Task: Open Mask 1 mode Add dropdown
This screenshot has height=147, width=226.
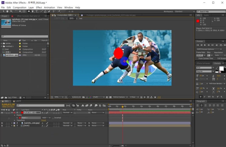Action: (x=46, y=118)
